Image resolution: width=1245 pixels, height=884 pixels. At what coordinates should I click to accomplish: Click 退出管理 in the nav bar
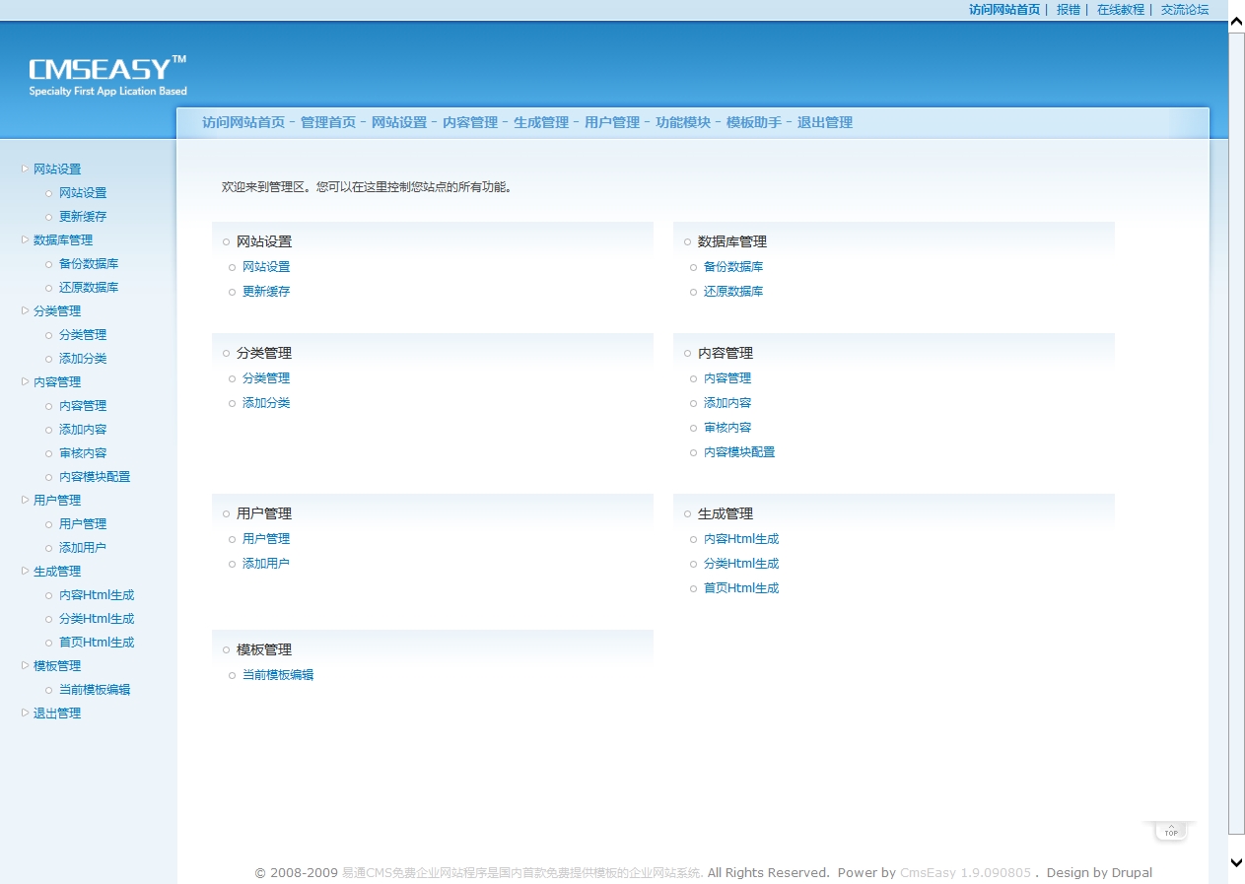pos(825,122)
